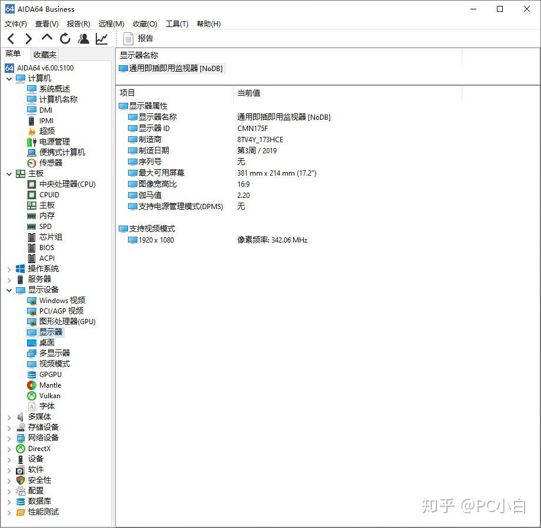Image resolution: width=541 pixels, height=528 pixels.
Task: Select the Mantle sidebar icon
Action: pos(32,385)
